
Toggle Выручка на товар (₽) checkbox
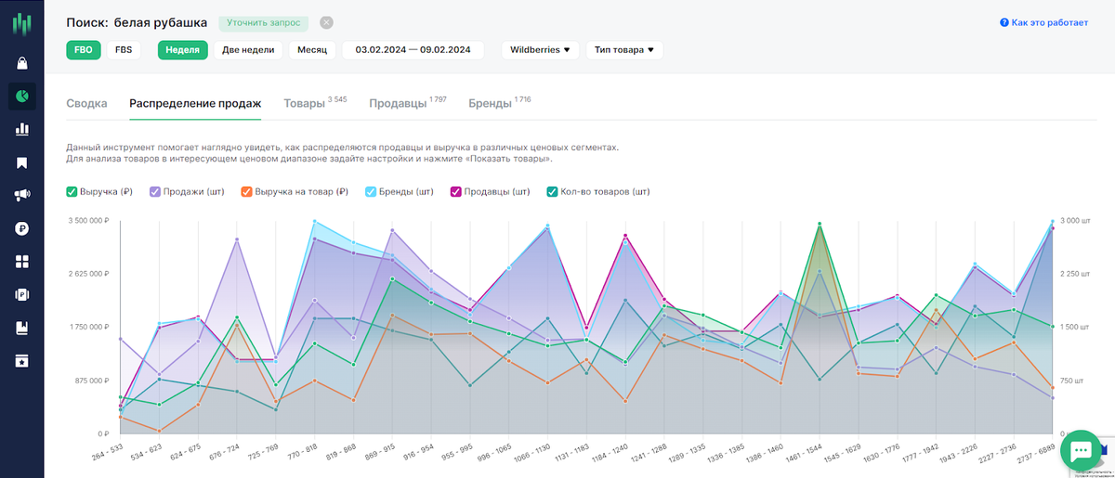tap(245, 192)
